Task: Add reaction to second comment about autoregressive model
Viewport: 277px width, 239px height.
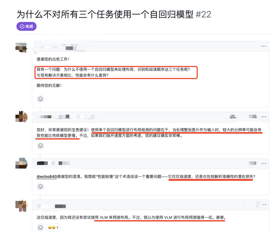Action: tap(41, 146)
